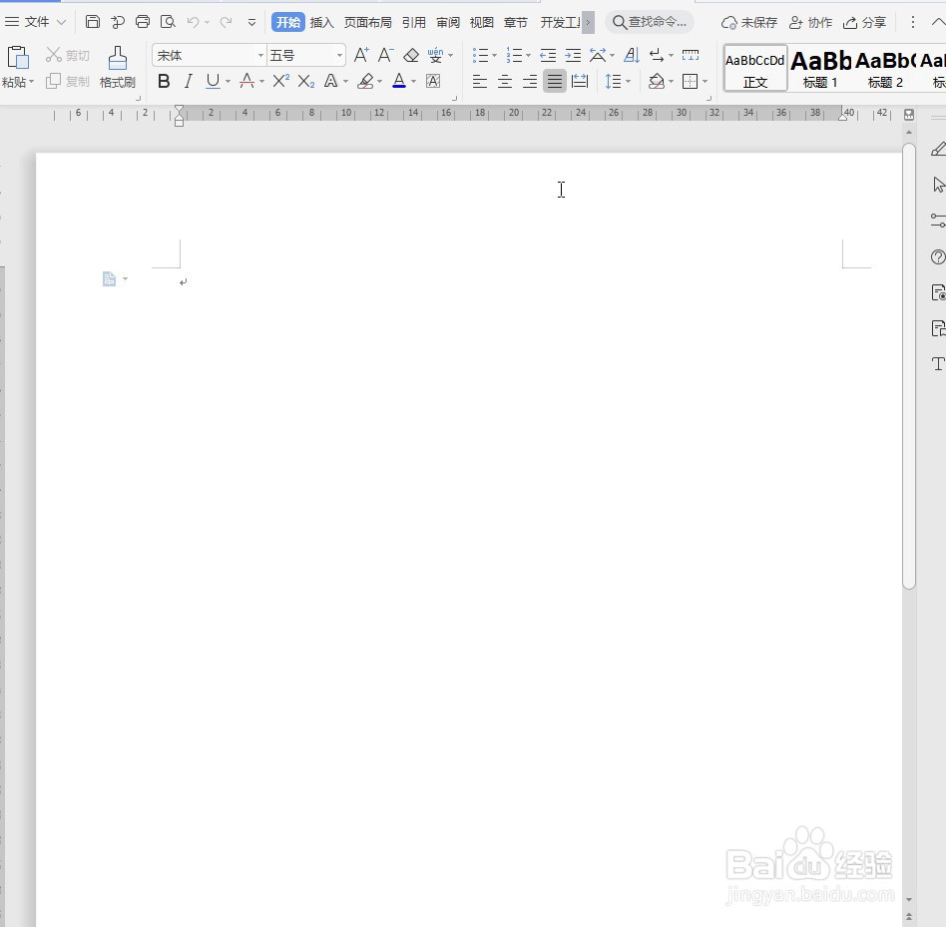946x927 pixels.
Task: Click the pen icon in right sidebar
Action: tap(938, 149)
